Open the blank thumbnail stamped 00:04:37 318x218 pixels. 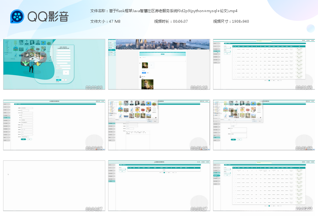pos(54,186)
